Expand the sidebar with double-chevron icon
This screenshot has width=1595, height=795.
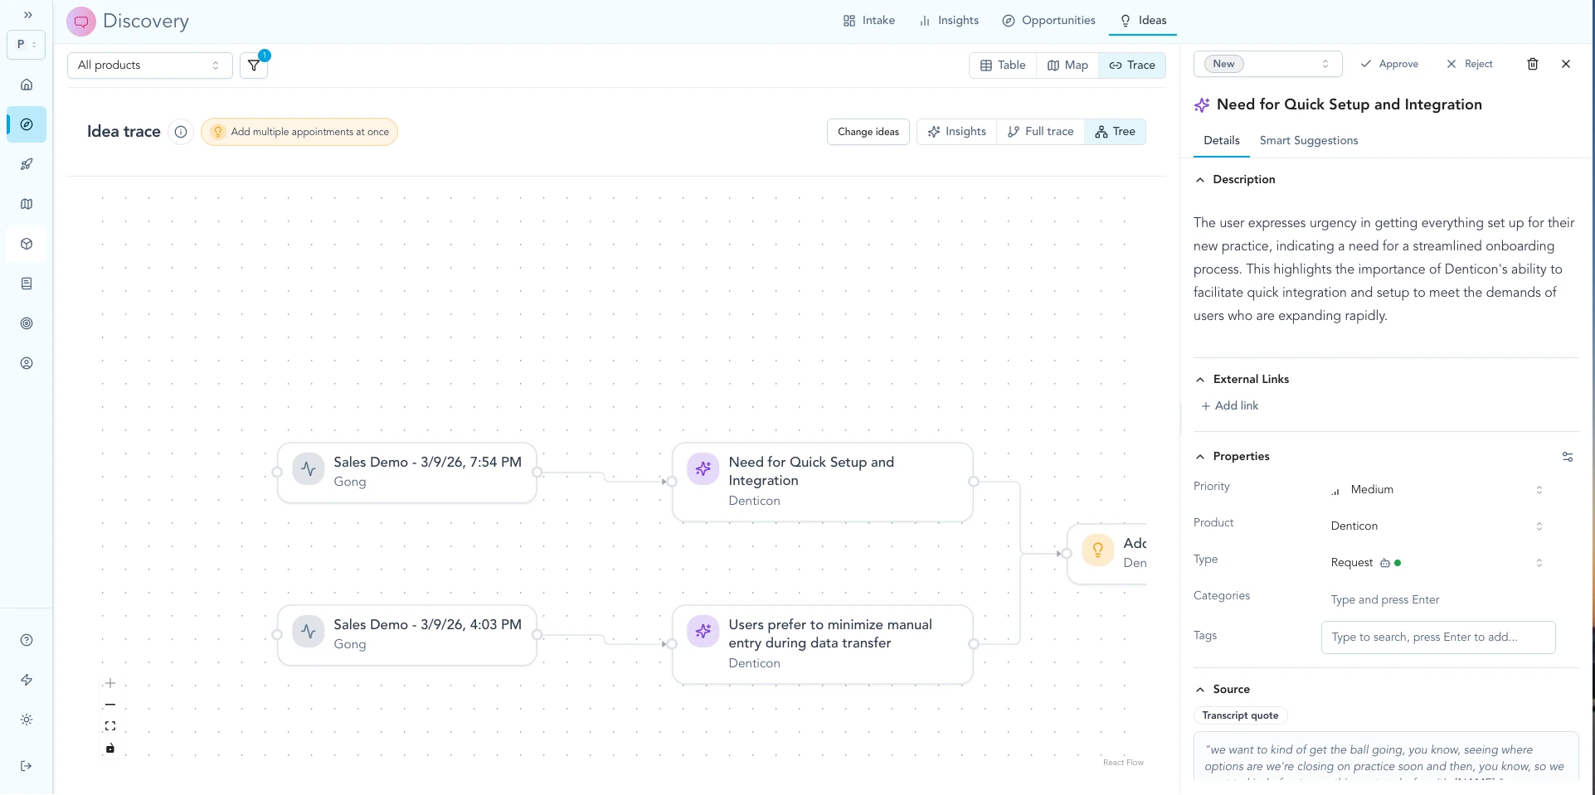(x=27, y=15)
